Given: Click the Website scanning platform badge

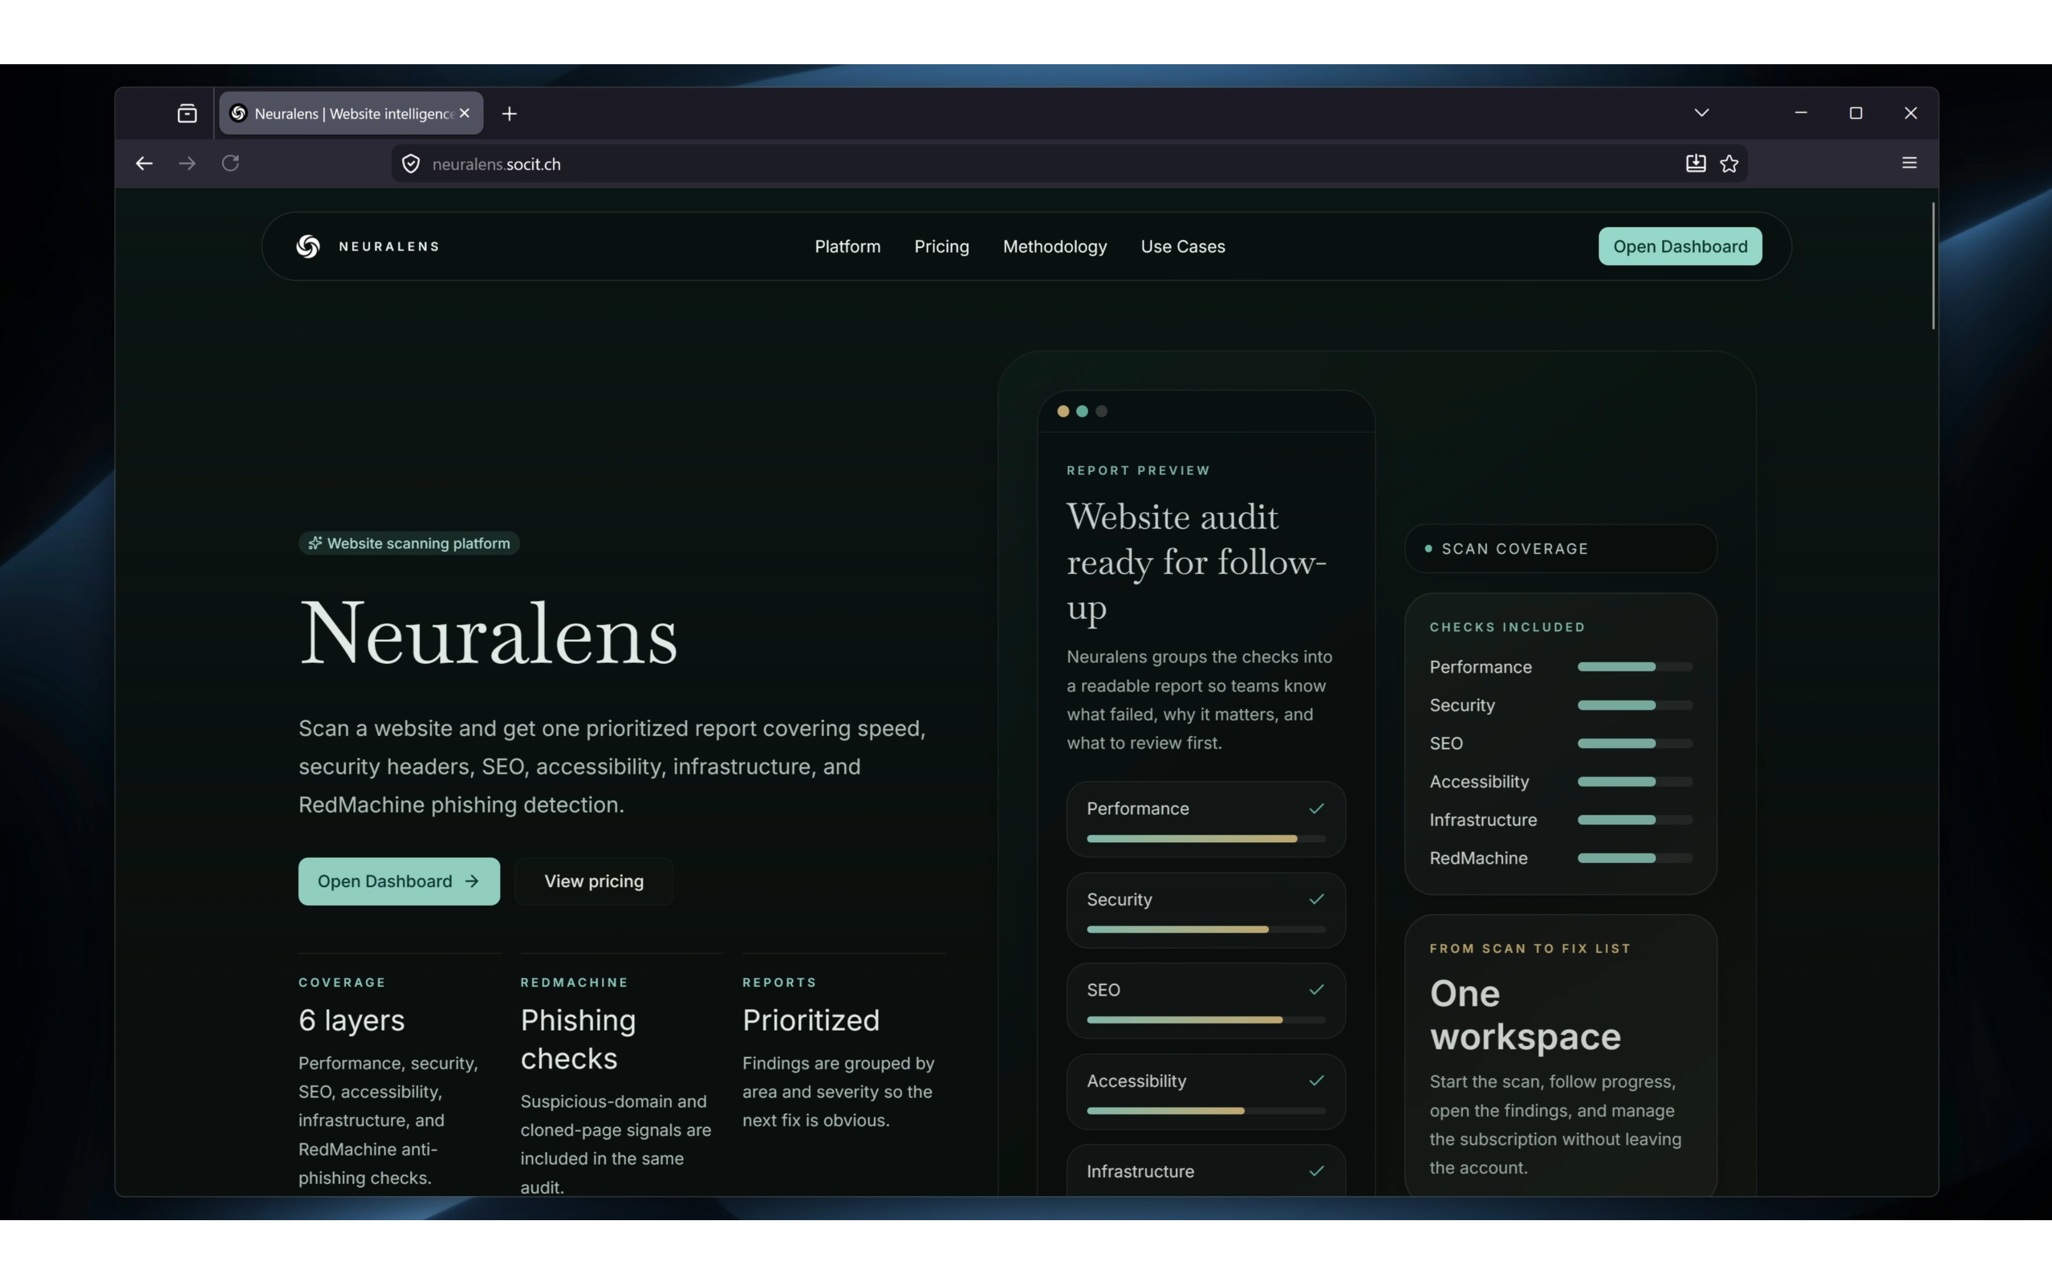Looking at the screenshot, I should (409, 543).
